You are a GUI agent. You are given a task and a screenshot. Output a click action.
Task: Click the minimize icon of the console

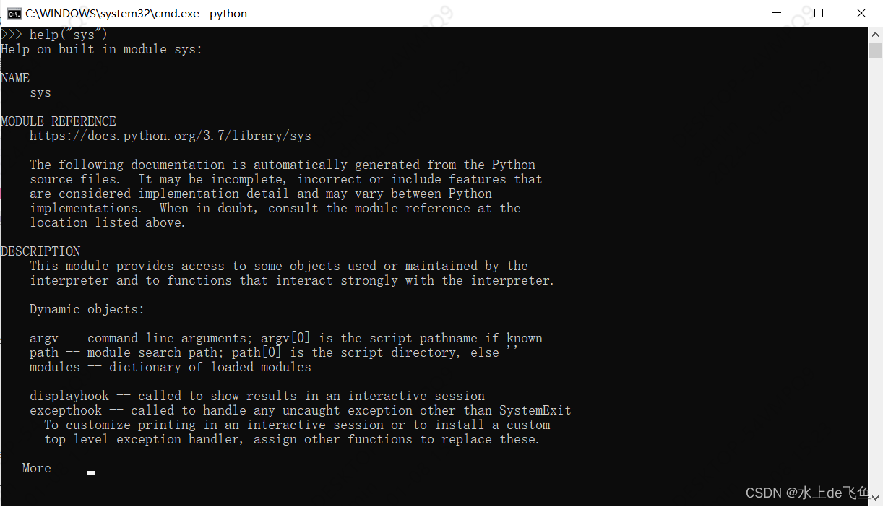[777, 13]
